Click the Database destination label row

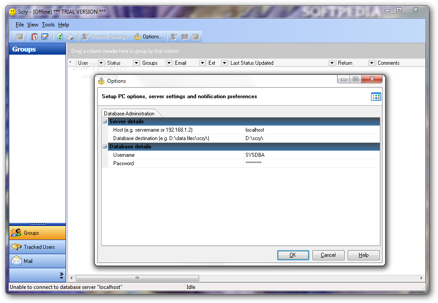point(176,138)
